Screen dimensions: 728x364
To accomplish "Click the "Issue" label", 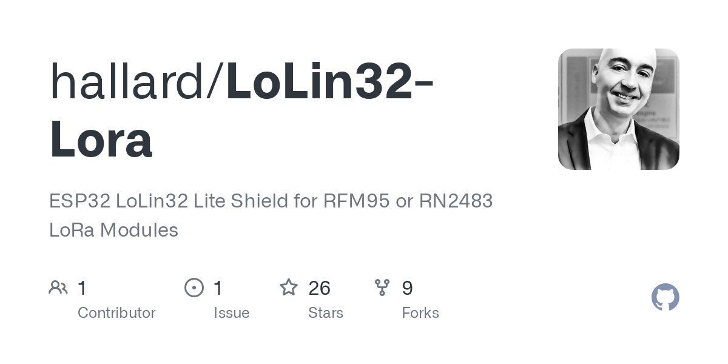I will (231, 313).
